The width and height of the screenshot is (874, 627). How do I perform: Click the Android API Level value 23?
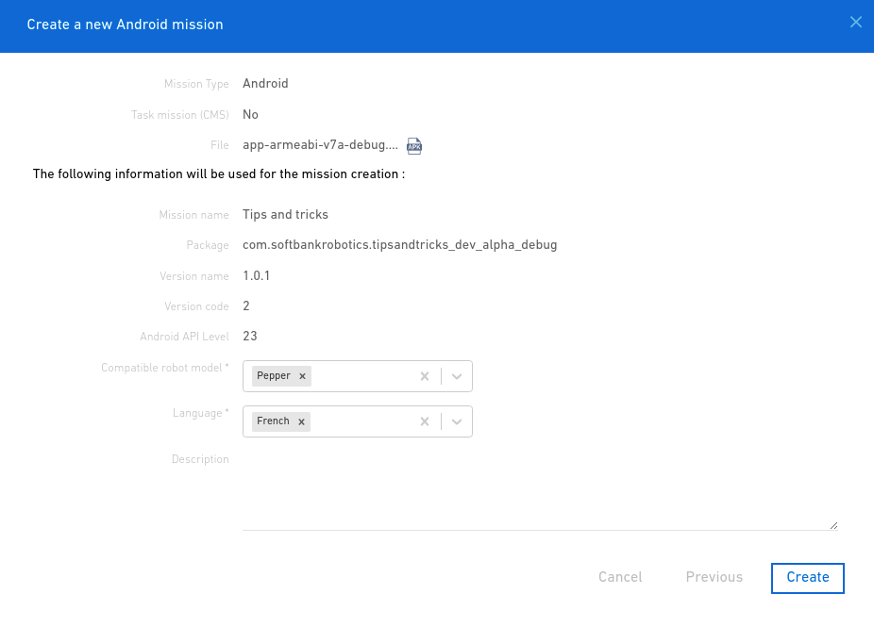click(250, 337)
